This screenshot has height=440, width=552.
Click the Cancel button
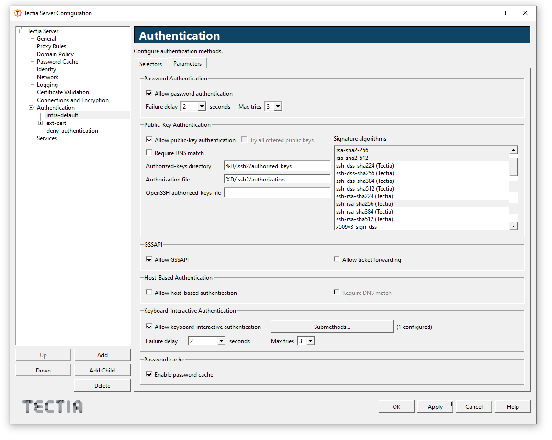click(x=474, y=407)
